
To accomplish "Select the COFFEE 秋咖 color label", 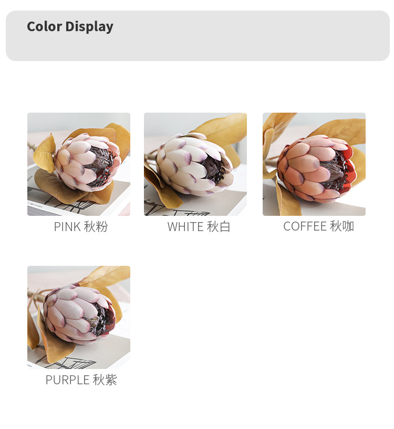I will pos(319,226).
